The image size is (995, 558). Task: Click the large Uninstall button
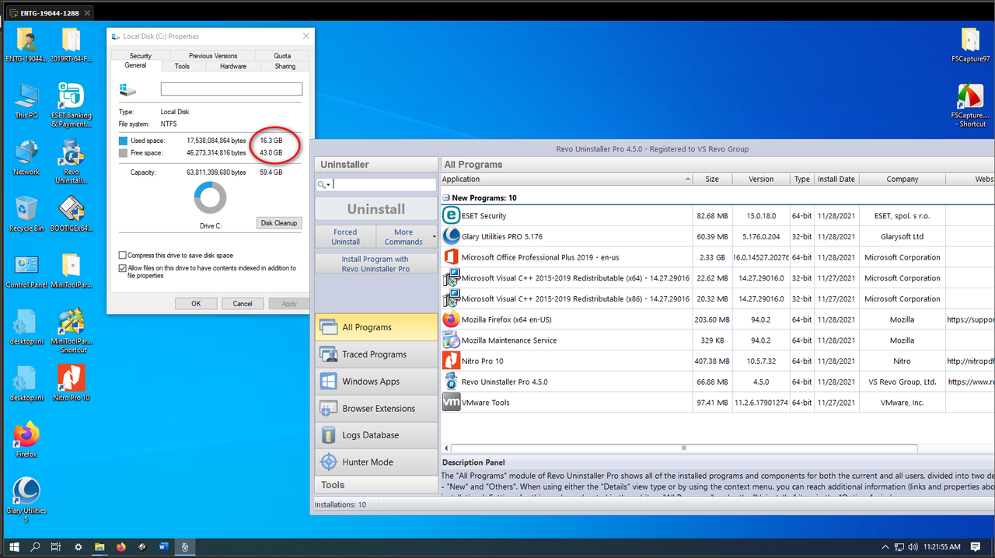[376, 209]
